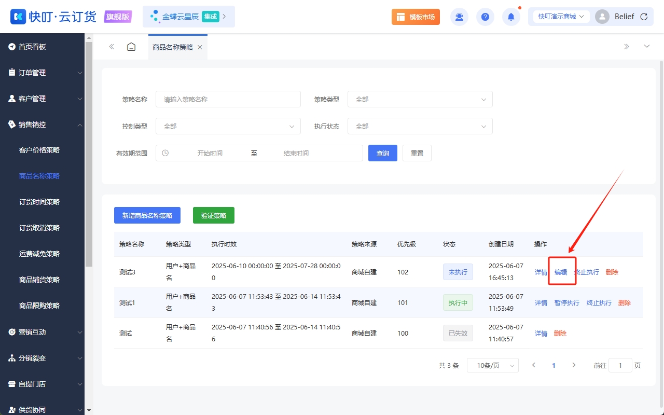Image resolution: width=664 pixels, height=415 pixels.
Task: Click the 结束时间 date field
Action: (296, 153)
